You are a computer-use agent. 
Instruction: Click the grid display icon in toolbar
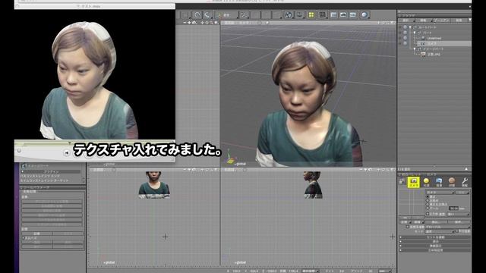pyautogui.click(x=323, y=15)
